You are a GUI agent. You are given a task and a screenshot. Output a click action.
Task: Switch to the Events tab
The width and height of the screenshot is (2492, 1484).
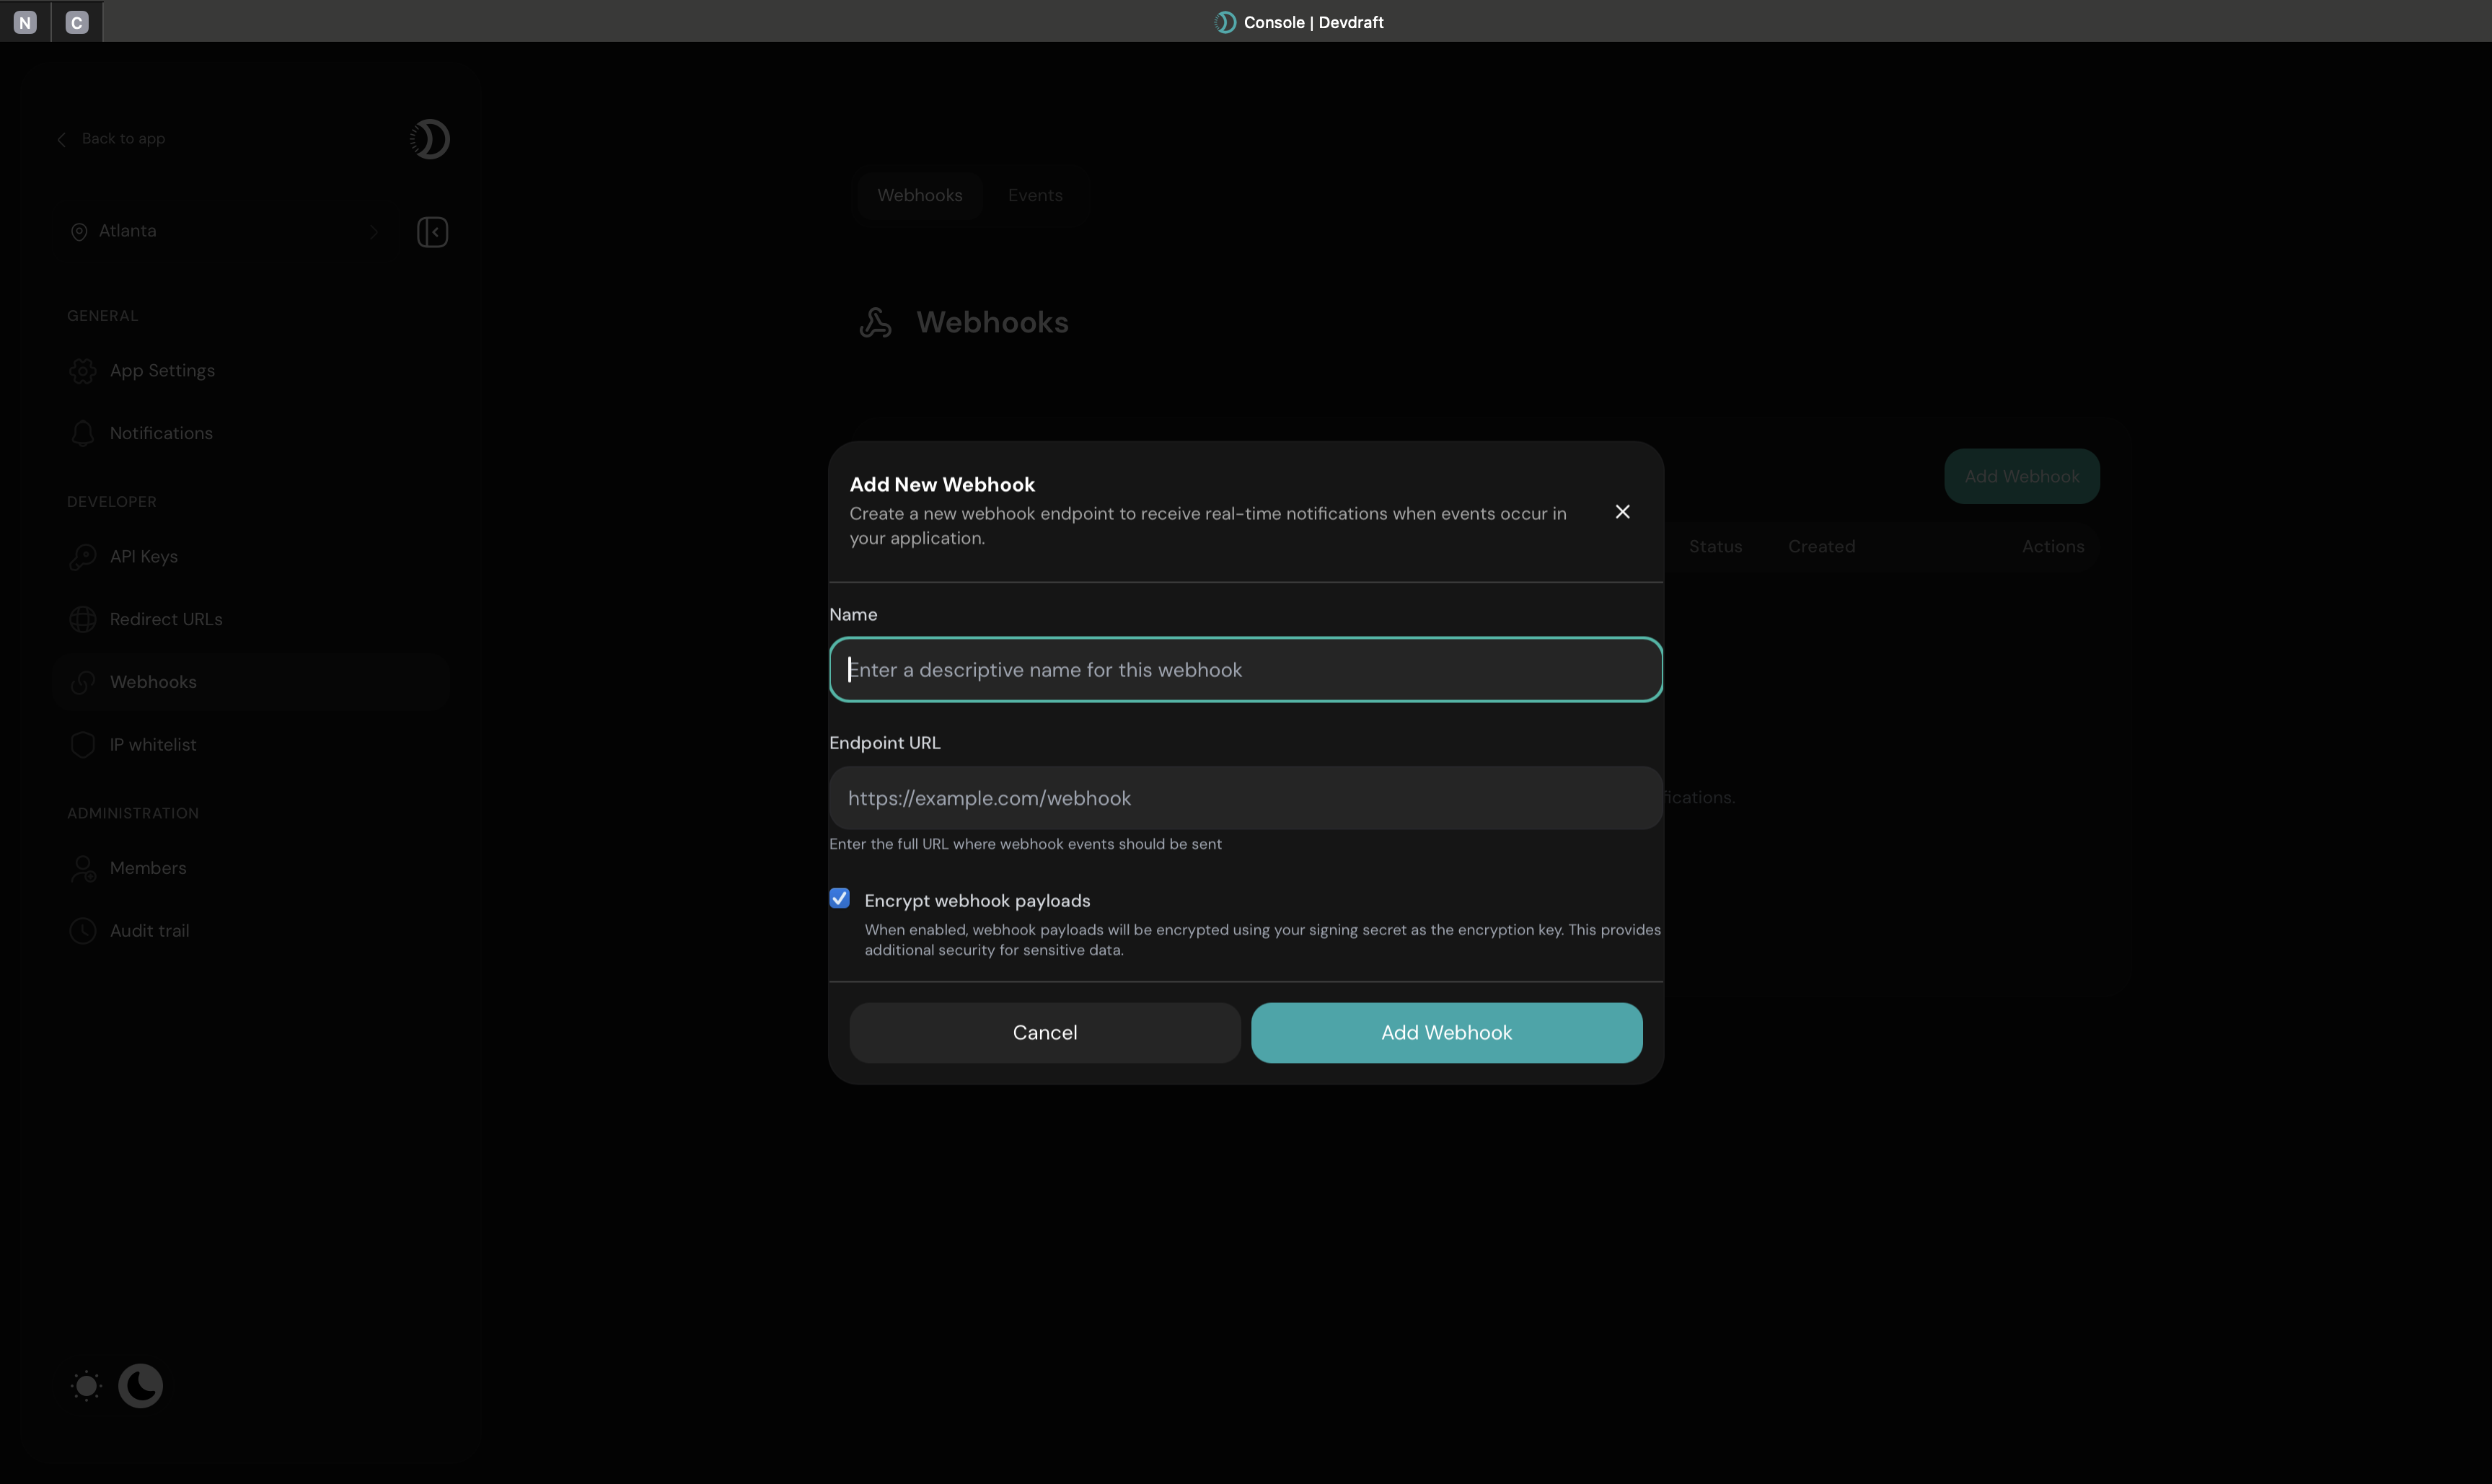click(x=1035, y=195)
